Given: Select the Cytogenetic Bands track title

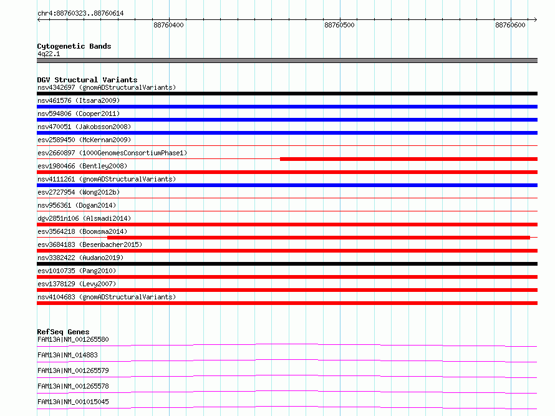Looking at the screenshot, I should [x=74, y=46].
